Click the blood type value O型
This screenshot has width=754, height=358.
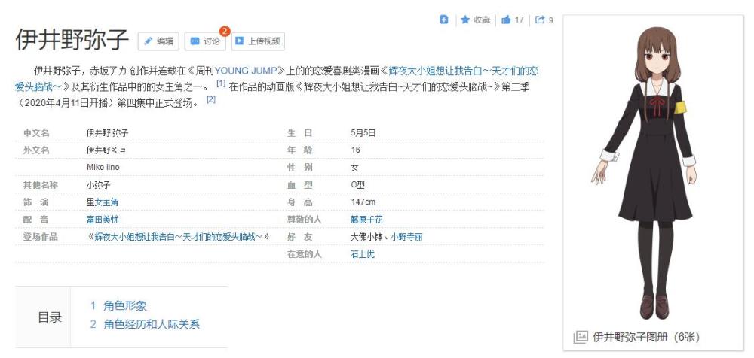358,185
